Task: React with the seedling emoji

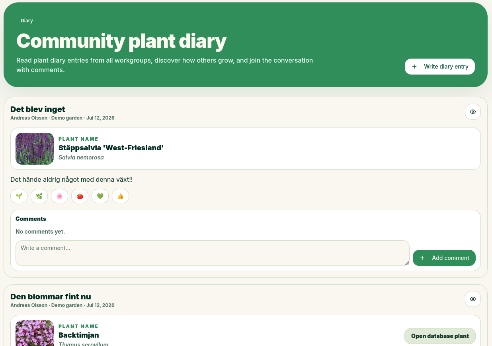Action: pyautogui.click(x=19, y=196)
